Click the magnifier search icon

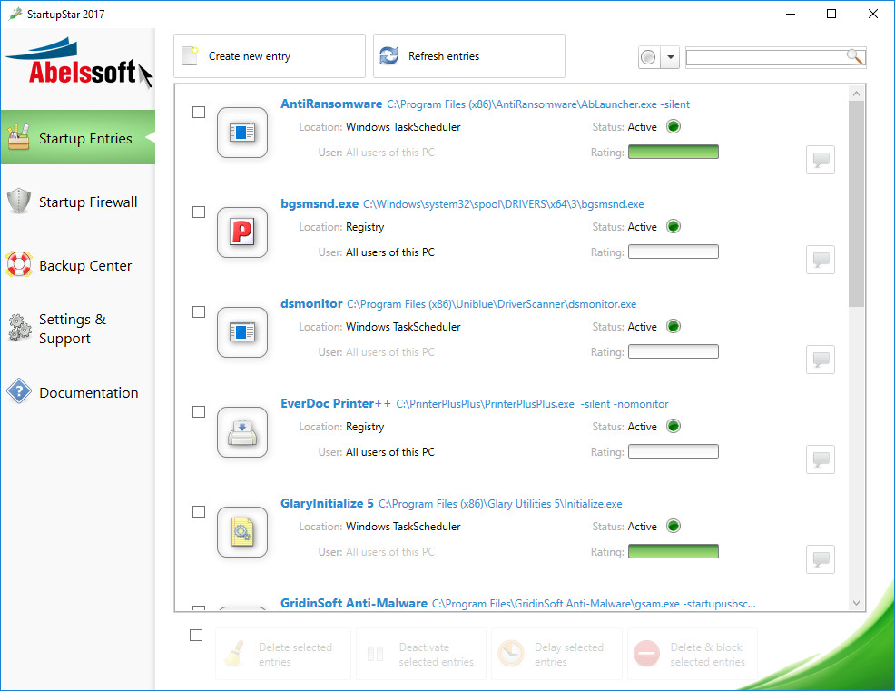pyautogui.click(x=854, y=56)
